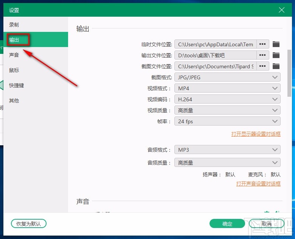The image size is (295, 239).
Task: Click the 截图文件位置 path field
Action: tap(216, 66)
